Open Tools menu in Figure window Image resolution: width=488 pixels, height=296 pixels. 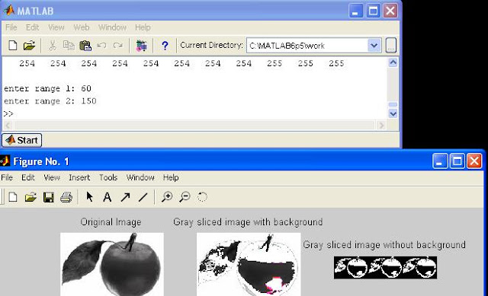coord(108,177)
